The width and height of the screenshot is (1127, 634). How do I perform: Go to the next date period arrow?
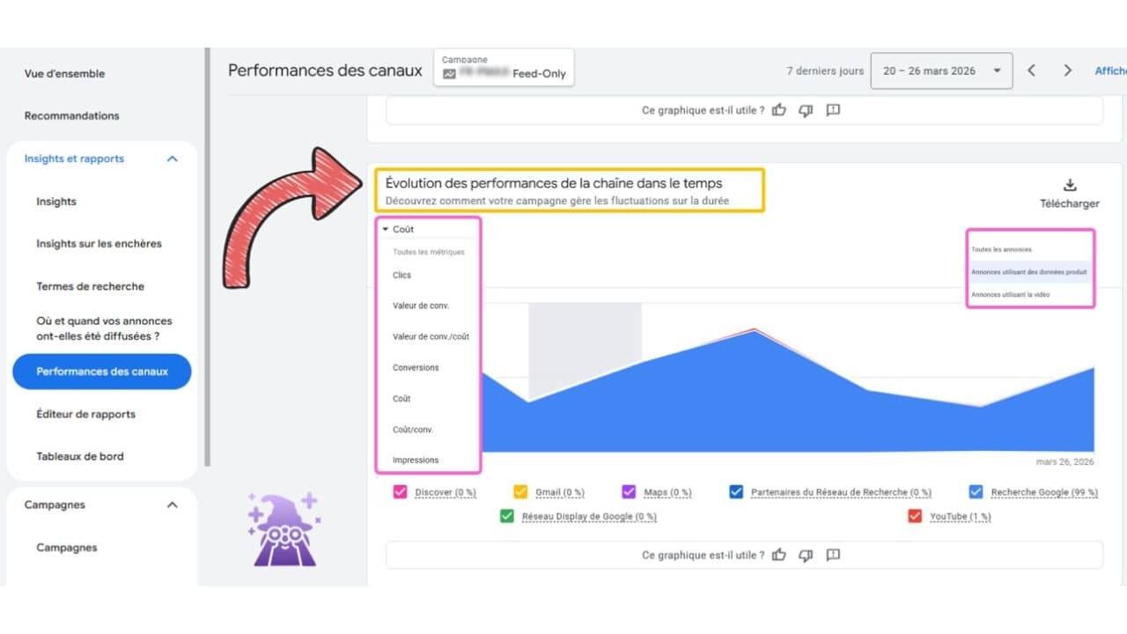click(1067, 70)
